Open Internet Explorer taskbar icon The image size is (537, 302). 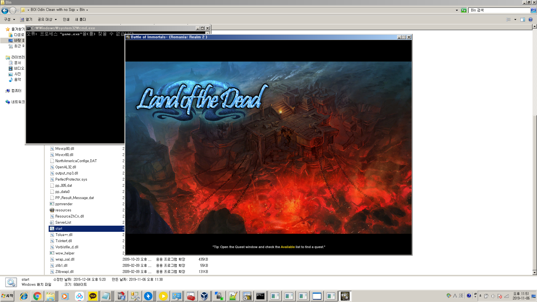coord(24,296)
